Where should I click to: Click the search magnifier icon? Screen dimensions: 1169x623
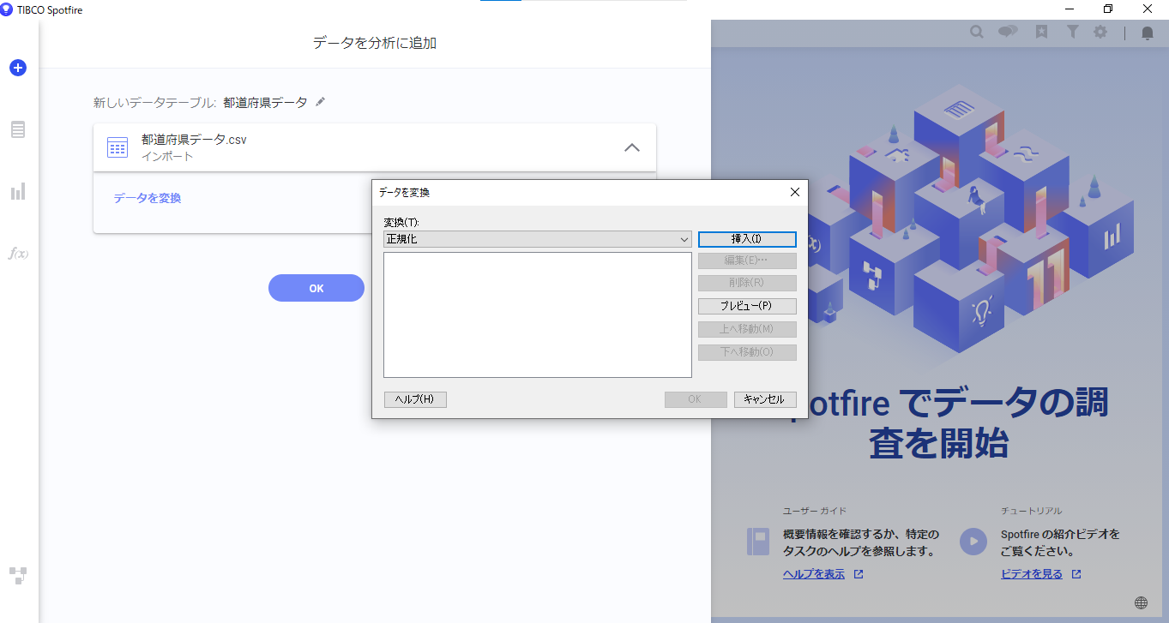tap(977, 32)
